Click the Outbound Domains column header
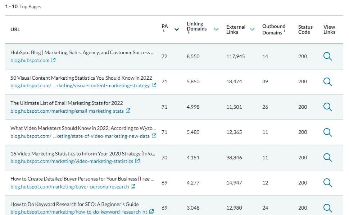 click(x=273, y=29)
